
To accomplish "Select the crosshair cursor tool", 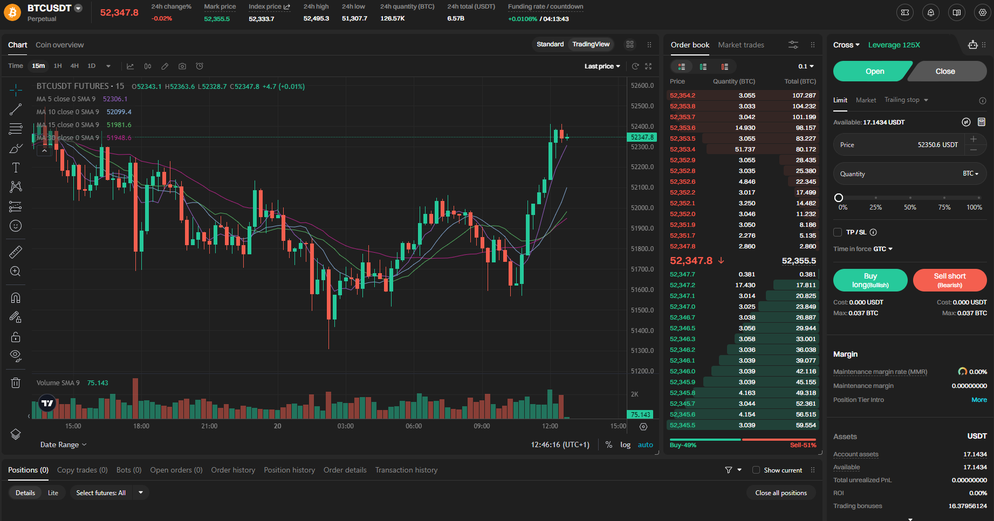I will pyautogui.click(x=16, y=90).
